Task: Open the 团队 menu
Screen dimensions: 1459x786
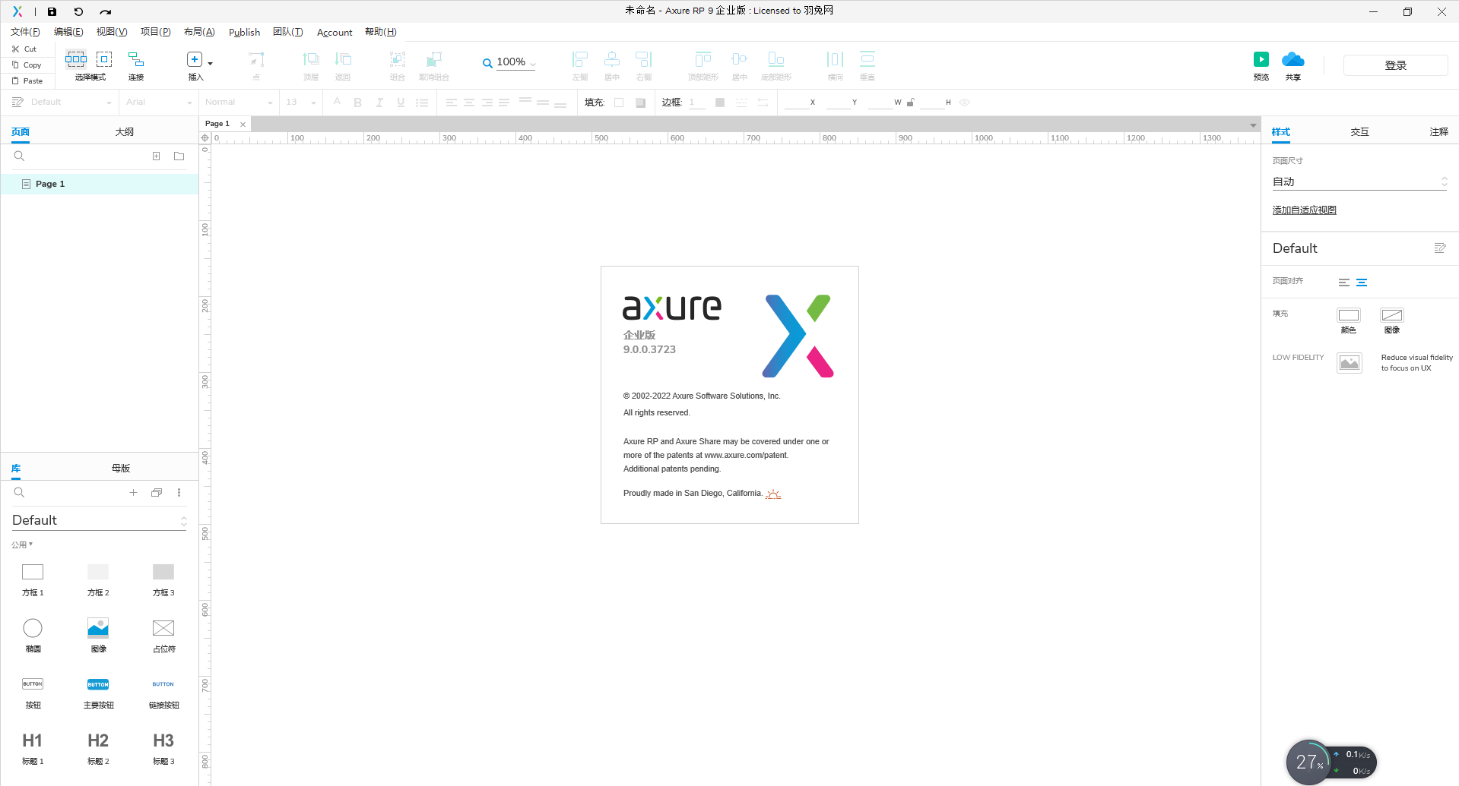Action: pyautogui.click(x=288, y=32)
